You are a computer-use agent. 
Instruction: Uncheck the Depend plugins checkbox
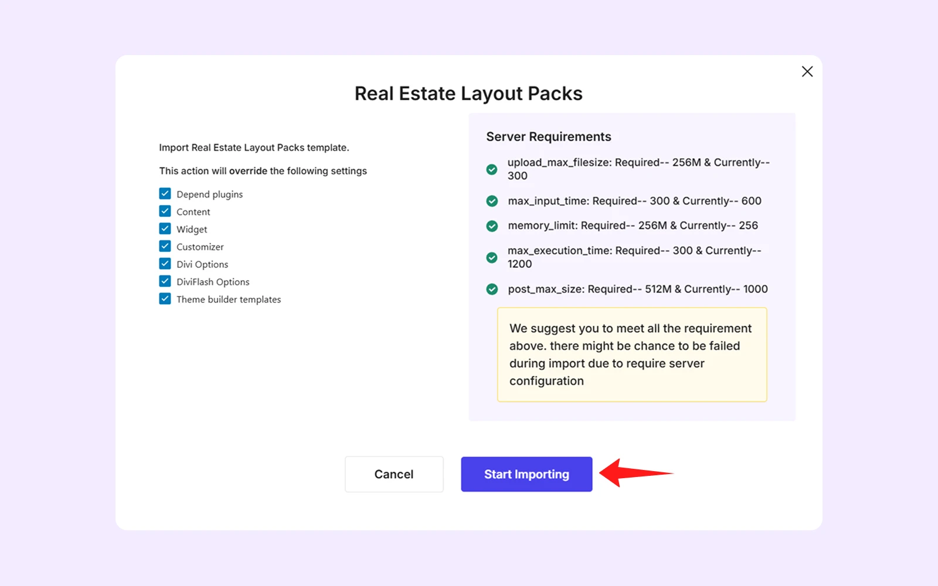pos(165,194)
